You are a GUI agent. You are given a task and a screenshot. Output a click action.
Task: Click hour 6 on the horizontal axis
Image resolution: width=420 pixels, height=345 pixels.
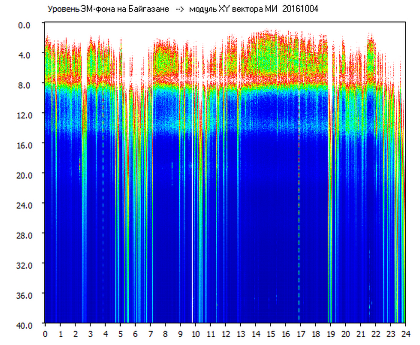[135, 334]
